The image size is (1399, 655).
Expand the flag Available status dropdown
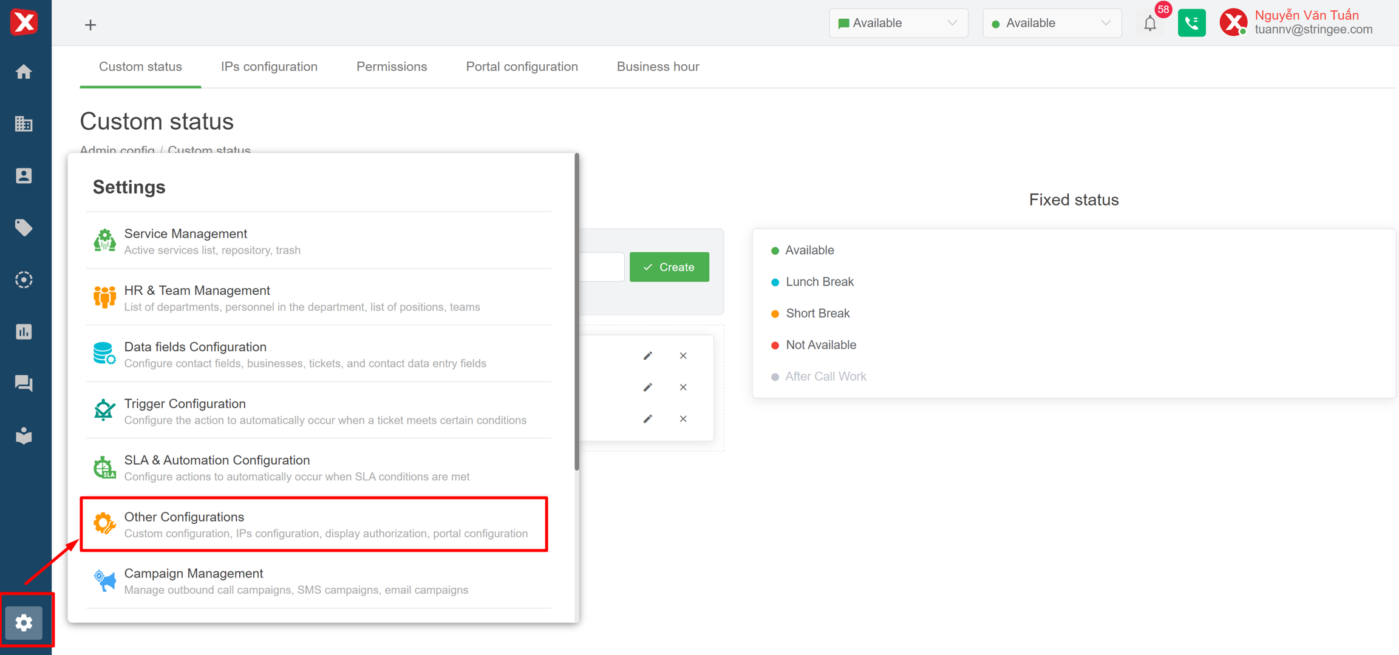[x=897, y=24]
